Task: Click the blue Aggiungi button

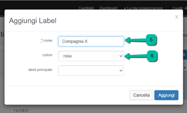Action: (x=166, y=95)
